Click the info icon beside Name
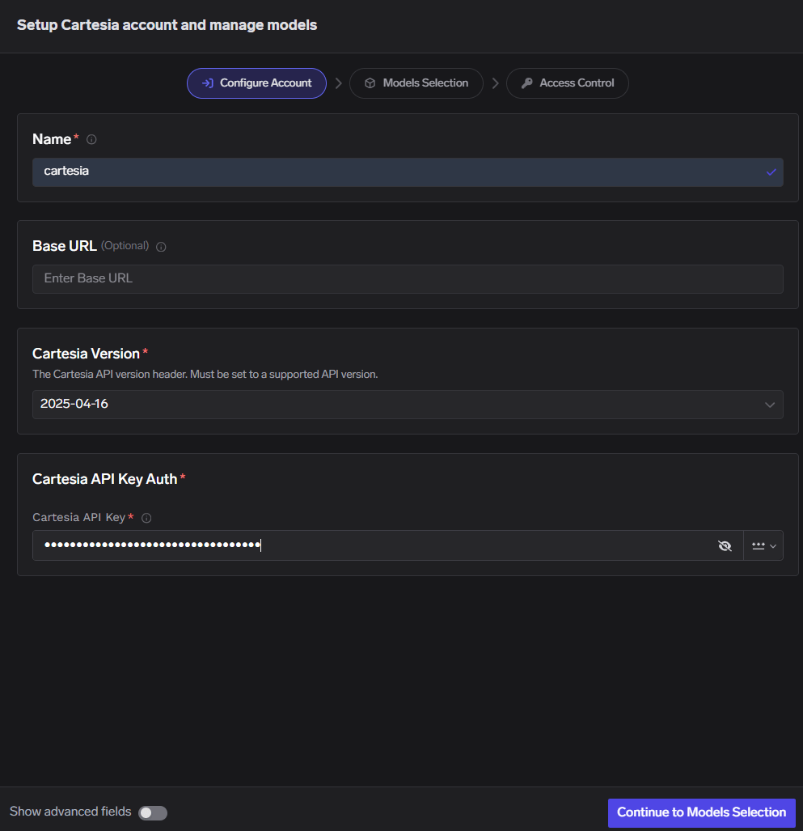The height and width of the screenshot is (831, 803). [91, 139]
